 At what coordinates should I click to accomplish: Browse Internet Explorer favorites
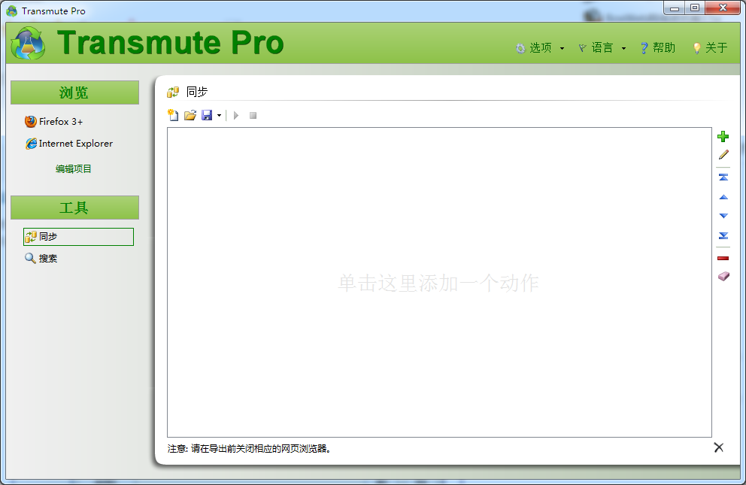[76, 144]
